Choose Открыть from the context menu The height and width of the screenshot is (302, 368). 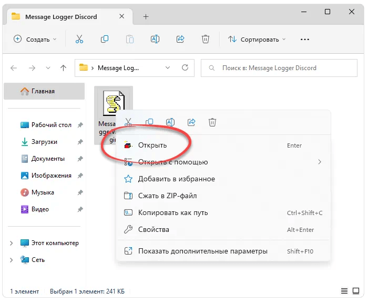(223, 145)
